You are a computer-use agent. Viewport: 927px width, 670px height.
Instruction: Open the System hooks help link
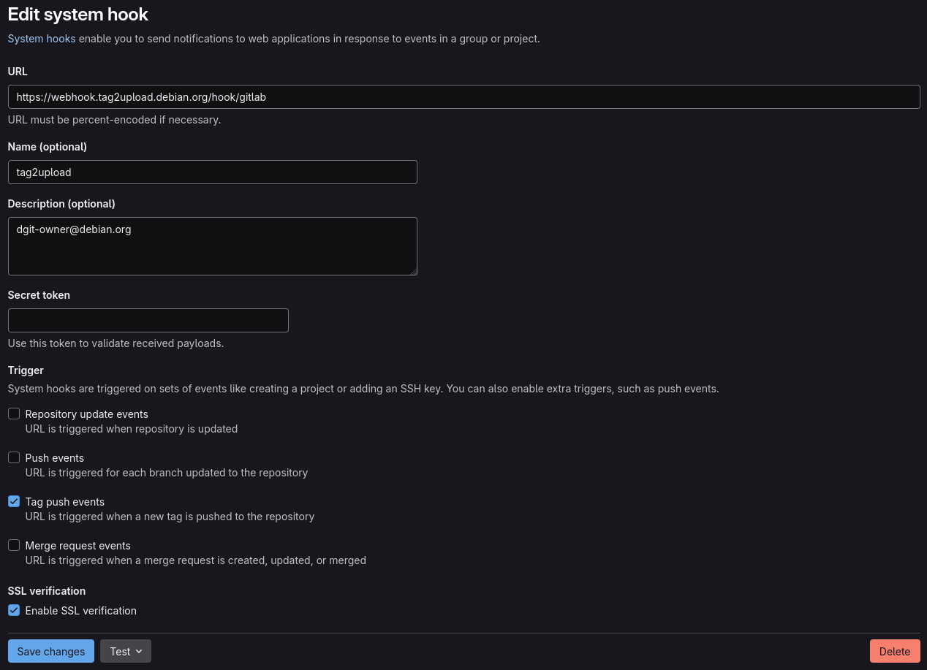coord(42,38)
